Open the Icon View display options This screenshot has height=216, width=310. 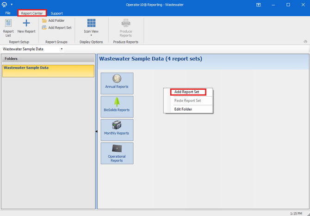(x=91, y=27)
